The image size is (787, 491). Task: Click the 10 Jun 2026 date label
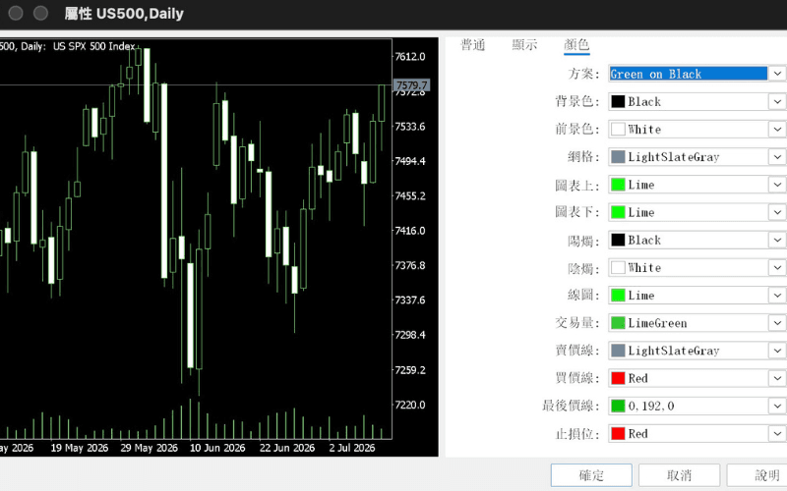(217, 448)
